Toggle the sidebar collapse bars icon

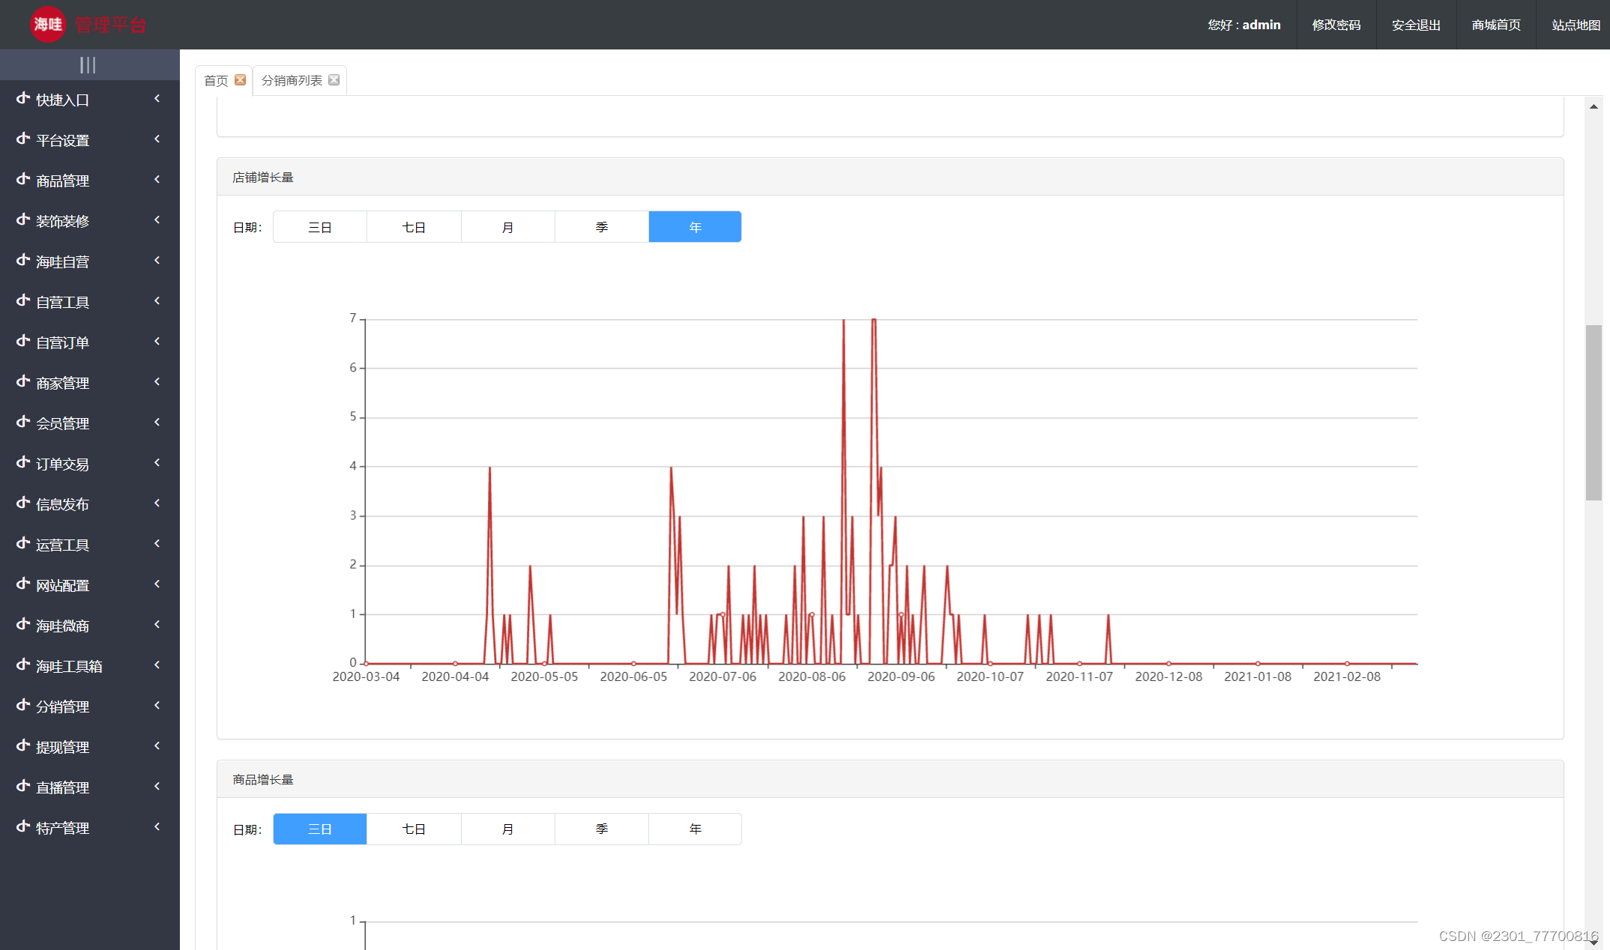tap(88, 65)
